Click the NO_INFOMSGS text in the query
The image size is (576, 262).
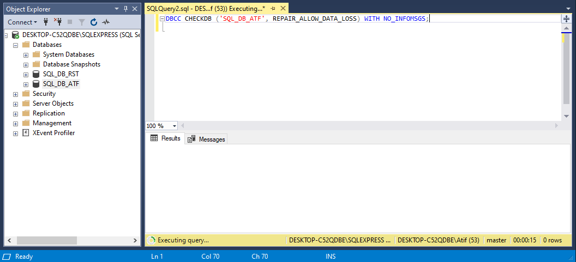point(405,19)
